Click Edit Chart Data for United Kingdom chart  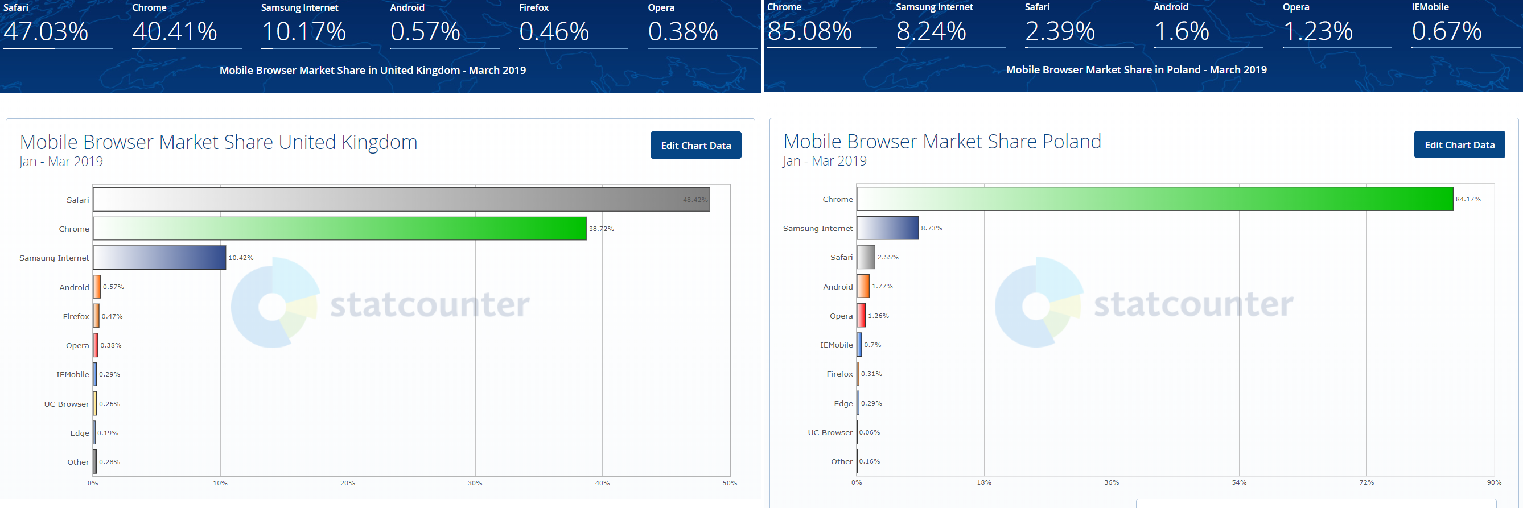[695, 145]
